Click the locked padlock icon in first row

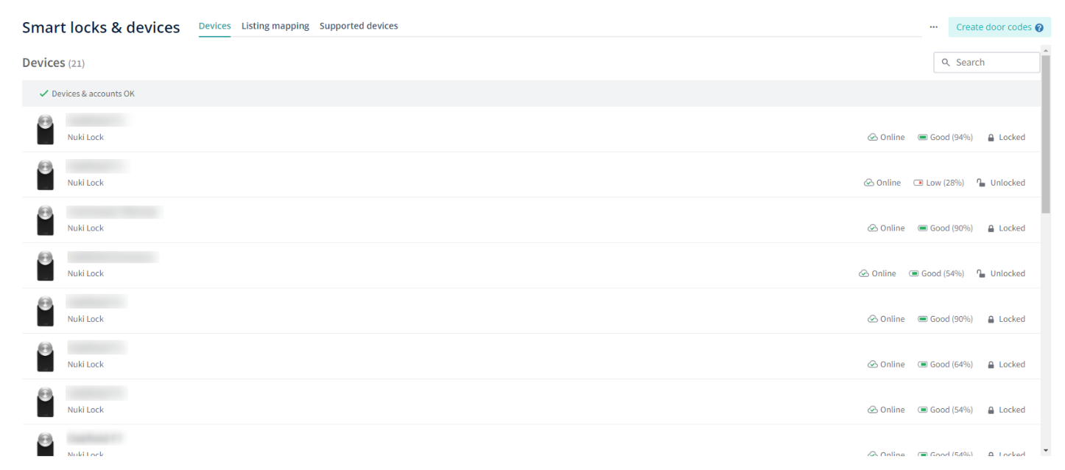point(991,138)
